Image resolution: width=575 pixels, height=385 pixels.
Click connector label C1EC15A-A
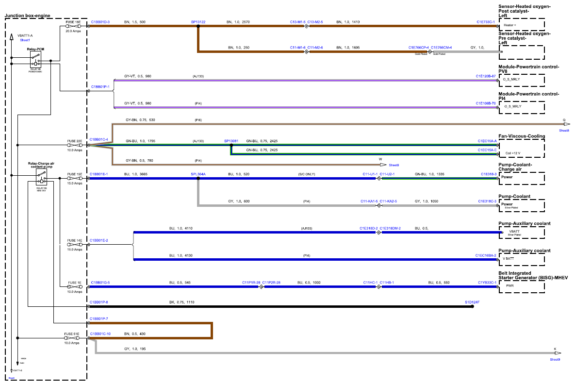pos(487,141)
